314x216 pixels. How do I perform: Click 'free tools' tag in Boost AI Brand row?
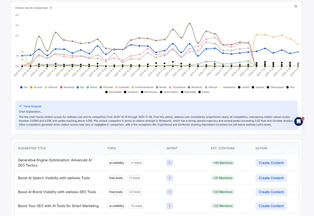click(116, 192)
